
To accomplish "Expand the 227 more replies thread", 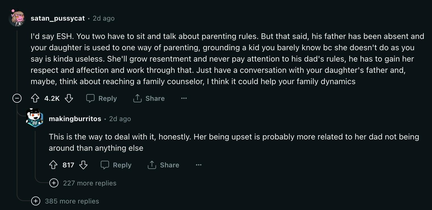I will click(x=90, y=183).
